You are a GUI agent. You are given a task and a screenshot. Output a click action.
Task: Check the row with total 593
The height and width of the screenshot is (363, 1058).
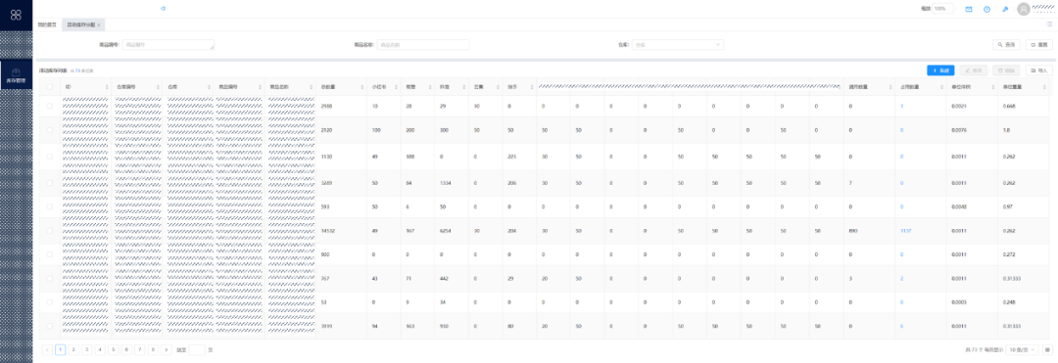(x=49, y=206)
